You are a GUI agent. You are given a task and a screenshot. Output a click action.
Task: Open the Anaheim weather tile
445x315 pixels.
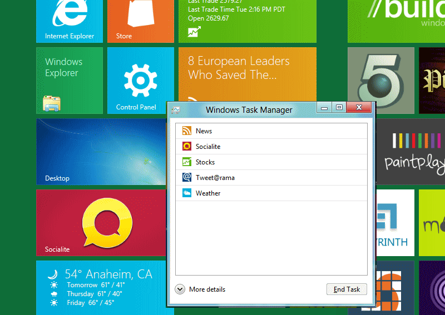point(101,288)
